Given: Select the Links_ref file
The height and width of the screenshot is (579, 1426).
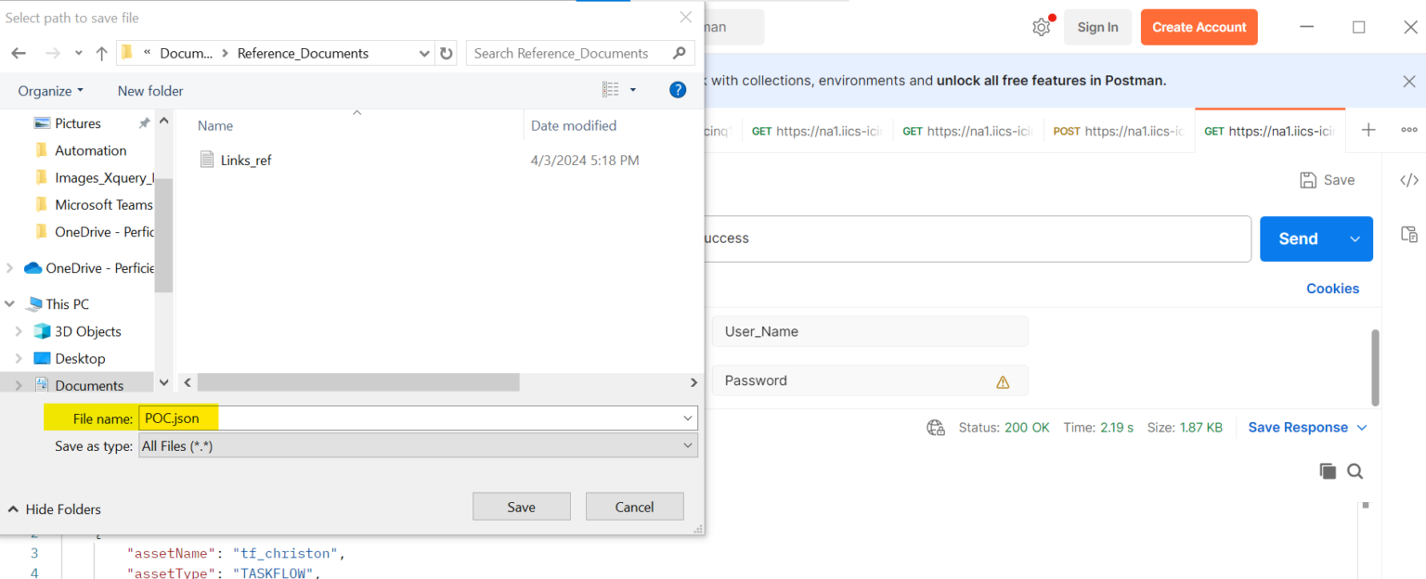Looking at the screenshot, I should coord(245,160).
